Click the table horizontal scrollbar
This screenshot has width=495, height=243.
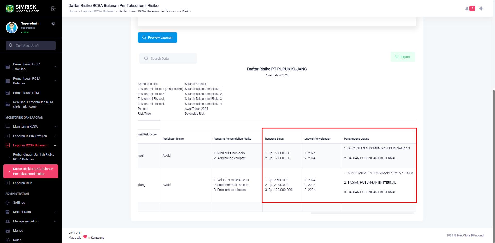(x=362, y=213)
